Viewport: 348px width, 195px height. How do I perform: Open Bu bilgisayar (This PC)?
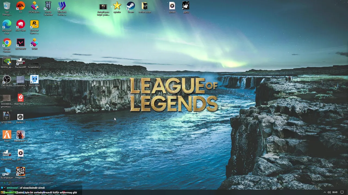7,173
